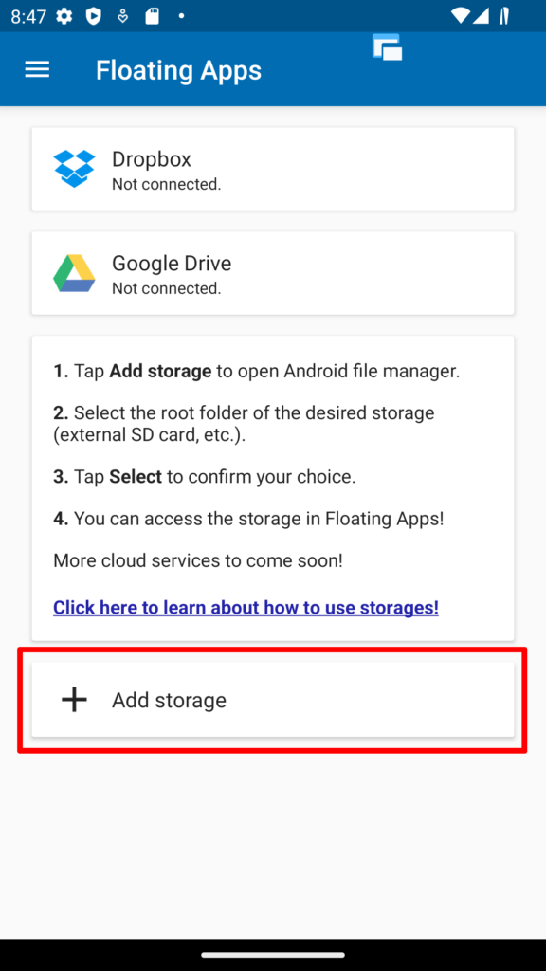Open the link about how to use storages
Viewport: 546px width, 971px height.
click(246, 607)
